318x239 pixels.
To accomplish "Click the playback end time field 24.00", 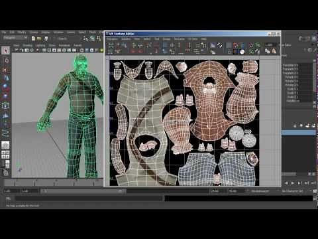I will (217, 191).
